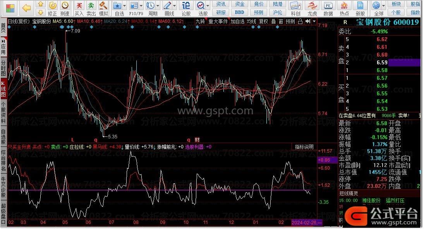
Task: Click the 重大事件 major events button
Action: click(218, 21)
